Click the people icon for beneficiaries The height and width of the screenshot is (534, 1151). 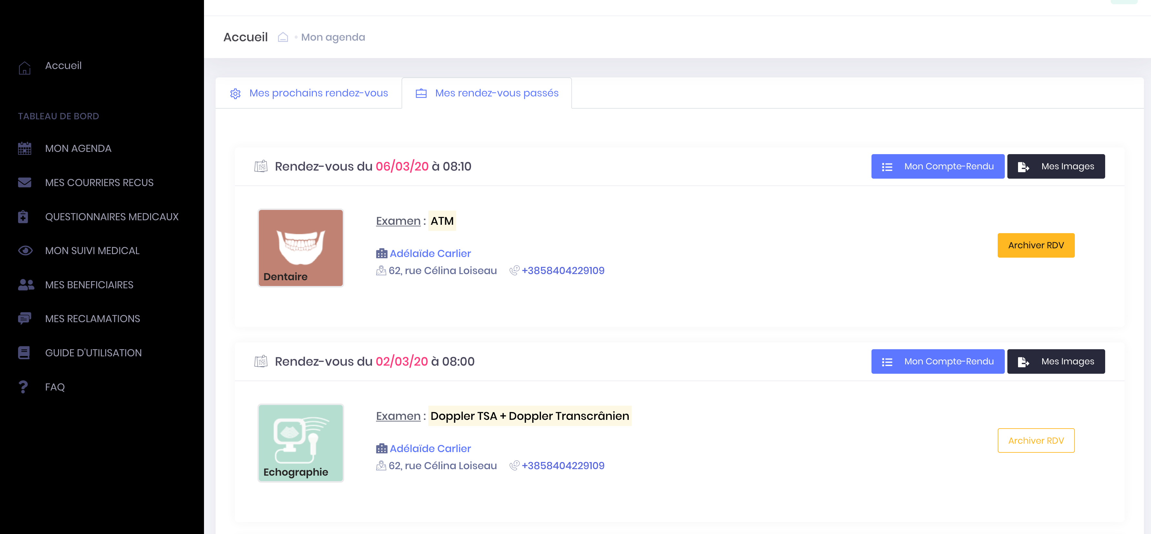pyautogui.click(x=26, y=285)
